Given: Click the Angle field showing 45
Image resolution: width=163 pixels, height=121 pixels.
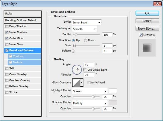Looking at the screenshot, I should tap(89, 65).
